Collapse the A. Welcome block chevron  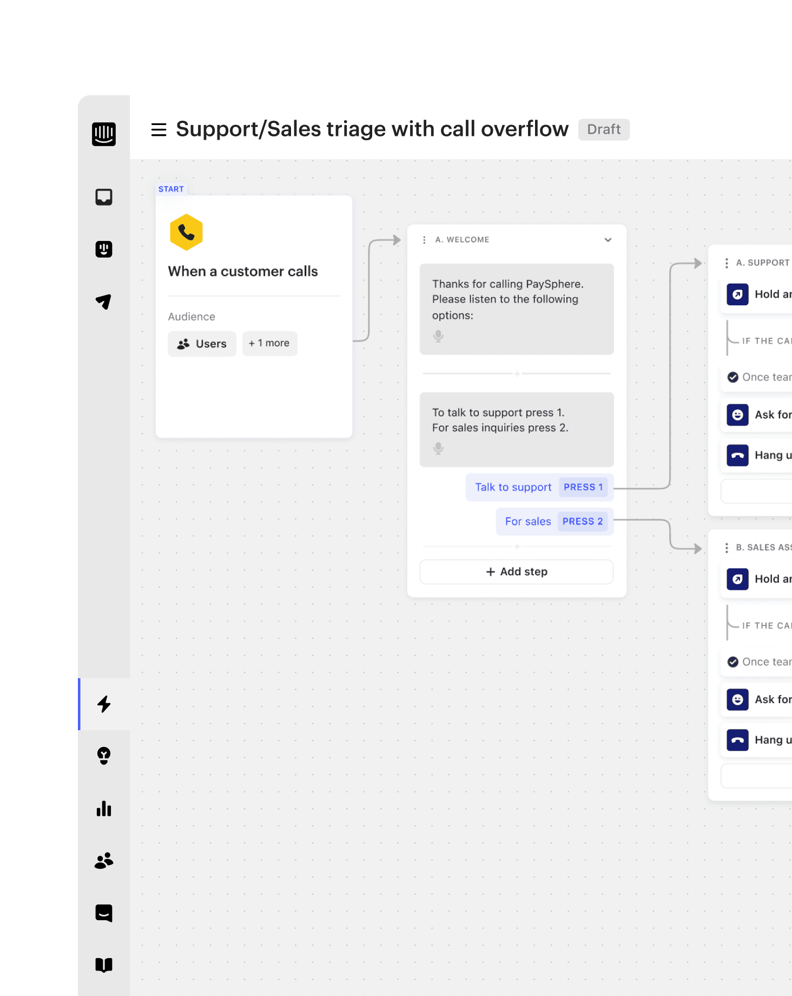[x=608, y=240]
